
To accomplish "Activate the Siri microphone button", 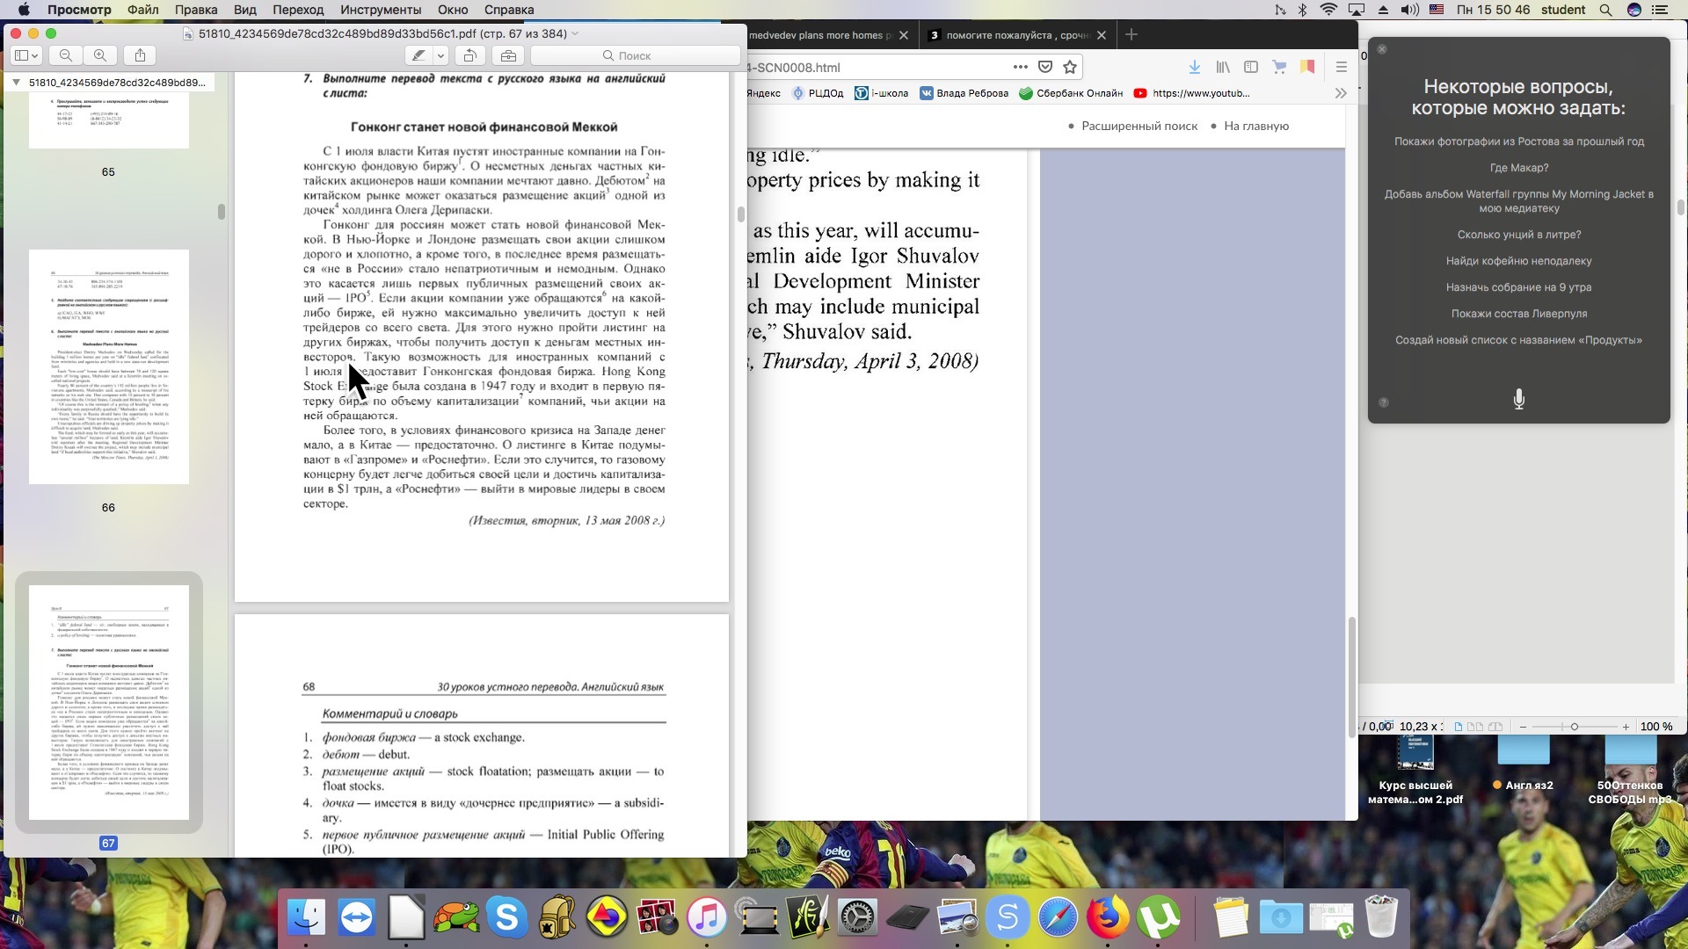I will [x=1518, y=400].
